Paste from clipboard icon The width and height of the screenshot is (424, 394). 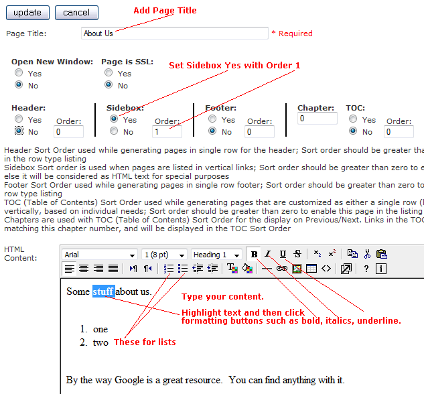[382, 254]
